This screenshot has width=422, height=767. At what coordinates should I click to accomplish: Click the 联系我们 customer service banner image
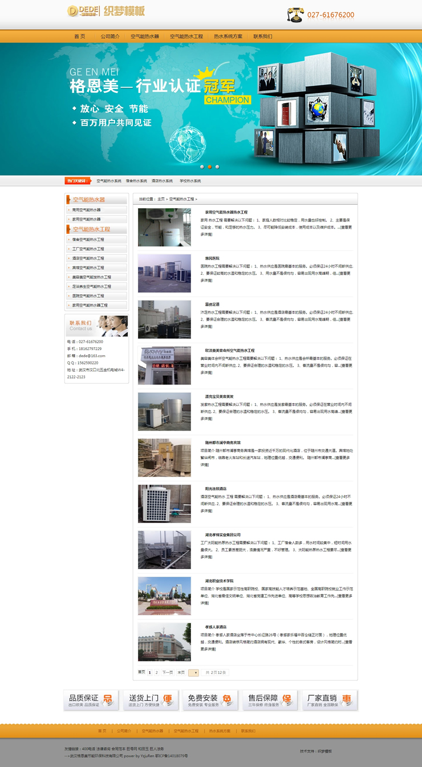pos(96,326)
